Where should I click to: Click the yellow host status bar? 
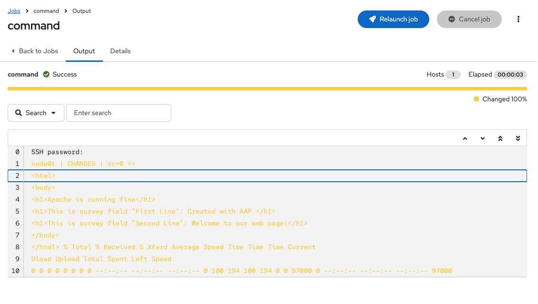267,88
